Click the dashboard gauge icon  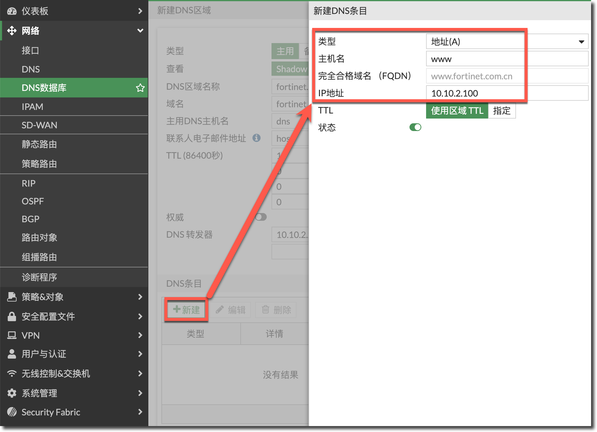(12, 11)
